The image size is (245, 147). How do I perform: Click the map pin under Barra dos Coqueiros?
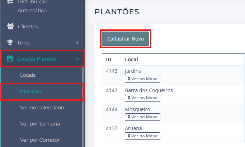pyautogui.click(x=128, y=98)
